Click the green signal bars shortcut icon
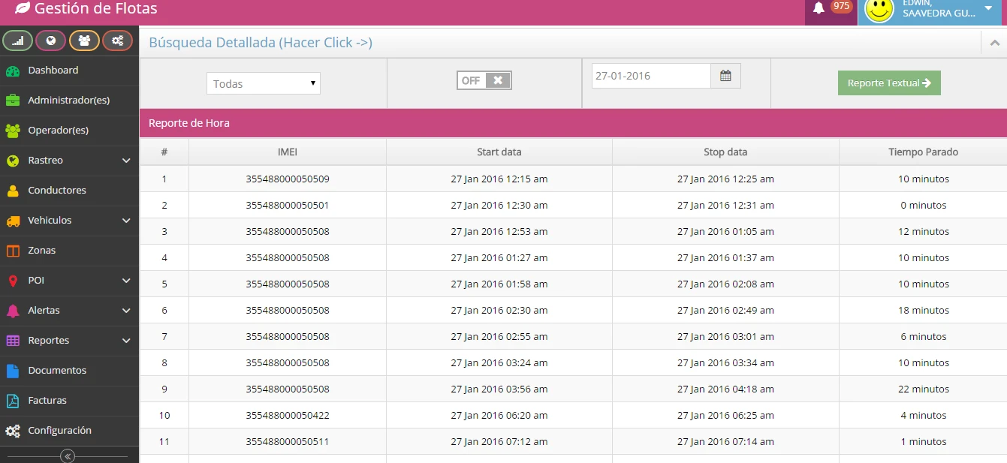Viewport: 1007px width, 463px height. [x=17, y=41]
